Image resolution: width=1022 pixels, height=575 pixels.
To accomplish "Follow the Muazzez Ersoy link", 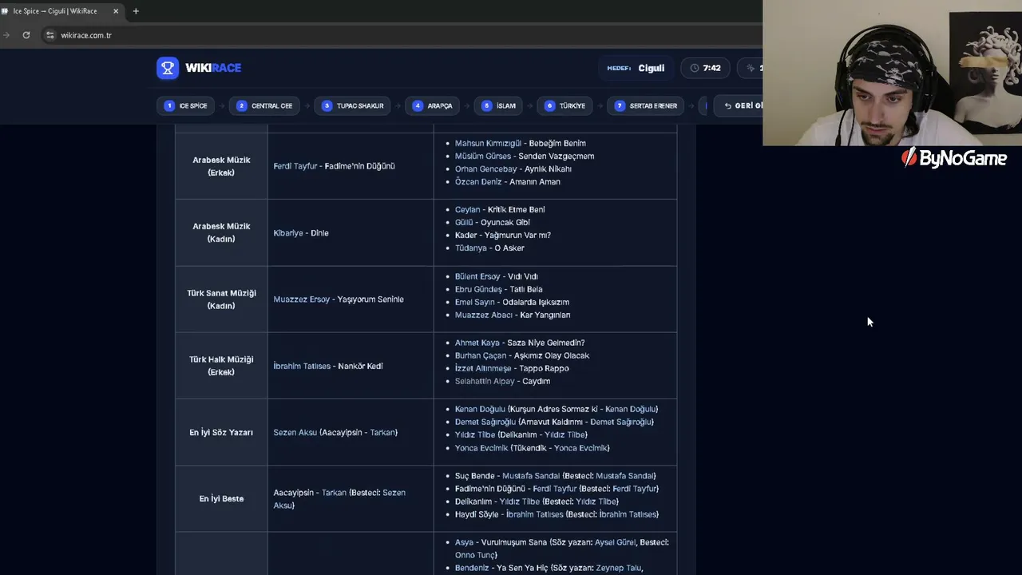I will pyautogui.click(x=302, y=299).
